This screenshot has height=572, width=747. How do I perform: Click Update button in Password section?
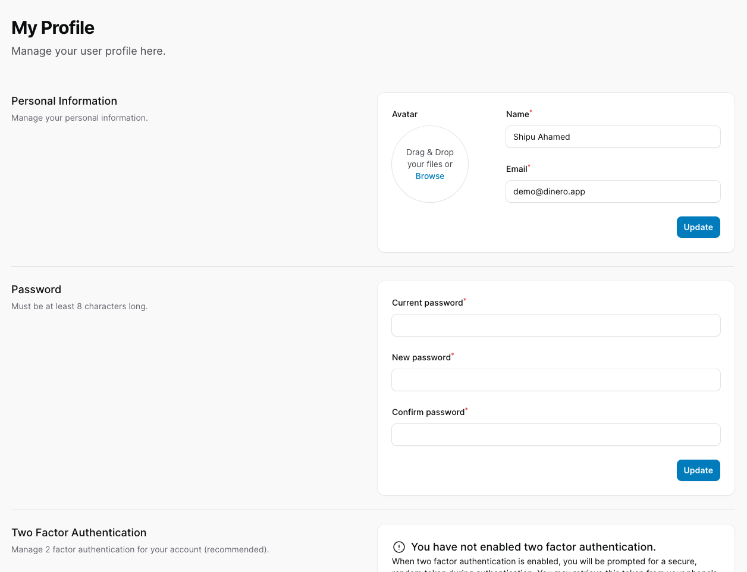click(698, 470)
